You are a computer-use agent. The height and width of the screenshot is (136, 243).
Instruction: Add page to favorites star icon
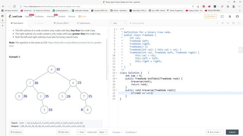click(x=198, y=6)
